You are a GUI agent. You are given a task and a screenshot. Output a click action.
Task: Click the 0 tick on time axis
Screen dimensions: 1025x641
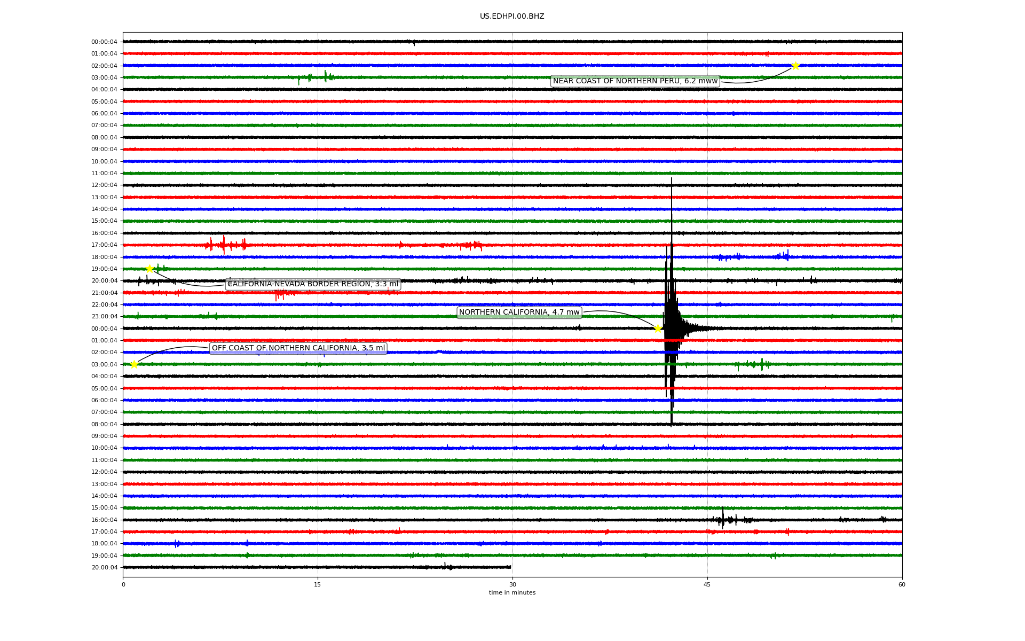123,584
